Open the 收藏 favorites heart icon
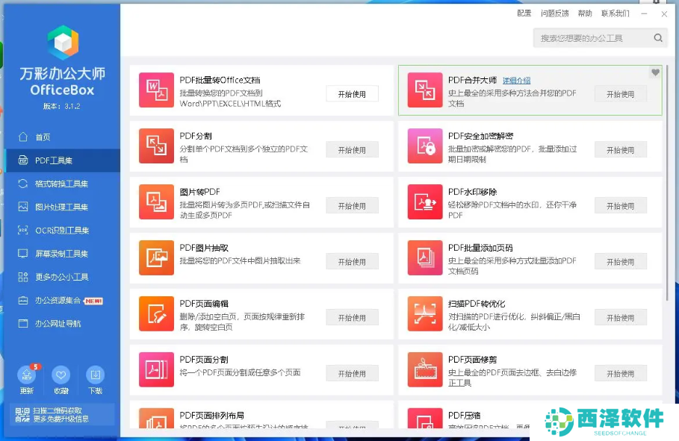The width and height of the screenshot is (679, 441). click(x=61, y=375)
